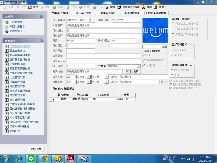Click the 公司網址 input field
The width and height of the screenshot is (217, 163).
click(x=104, y=56)
